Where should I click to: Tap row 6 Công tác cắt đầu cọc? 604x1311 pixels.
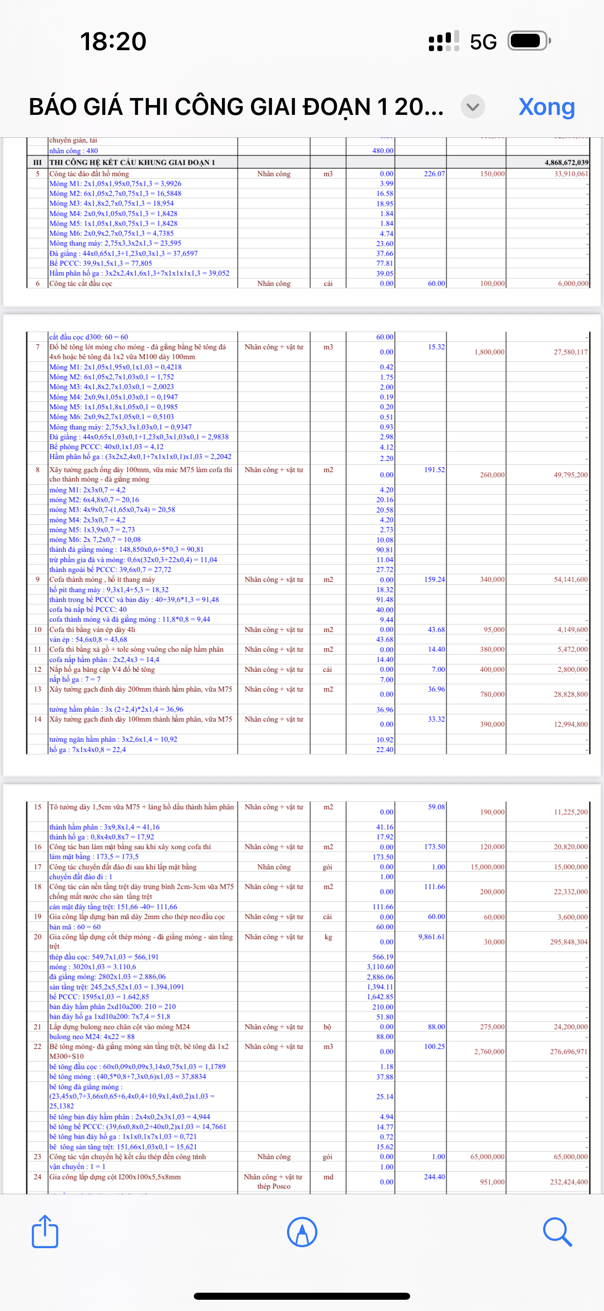tap(81, 284)
